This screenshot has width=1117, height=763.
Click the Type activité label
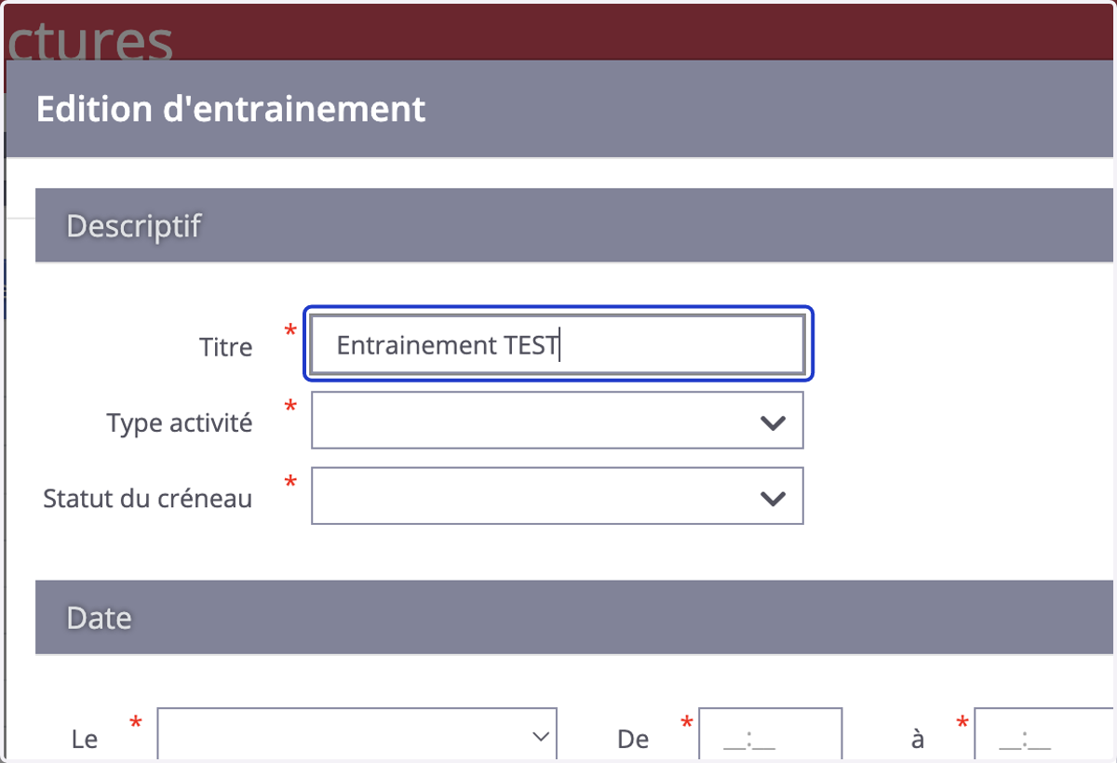pos(180,422)
